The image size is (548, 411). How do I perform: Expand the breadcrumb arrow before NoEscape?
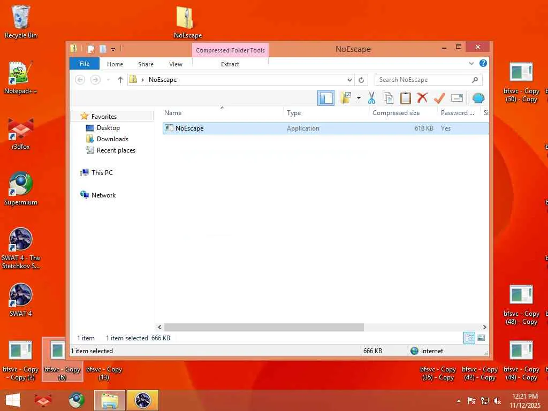pyautogui.click(x=142, y=80)
